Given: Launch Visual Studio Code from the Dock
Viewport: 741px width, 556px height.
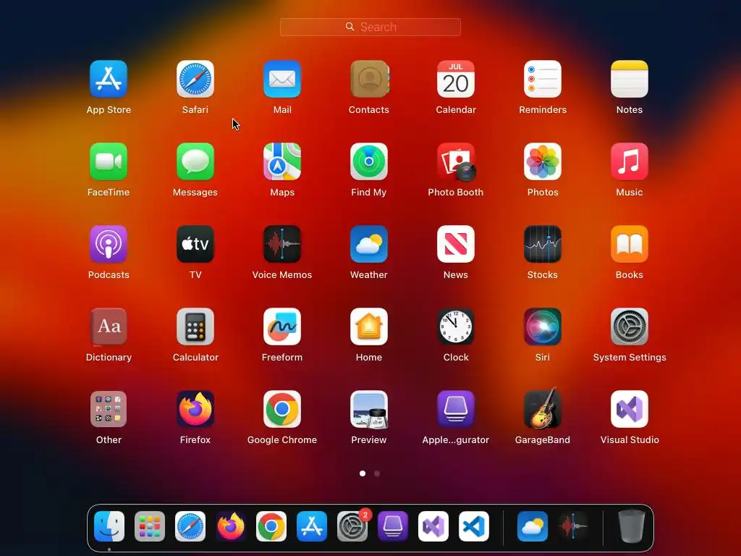Looking at the screenshot, I should (474, 526).
